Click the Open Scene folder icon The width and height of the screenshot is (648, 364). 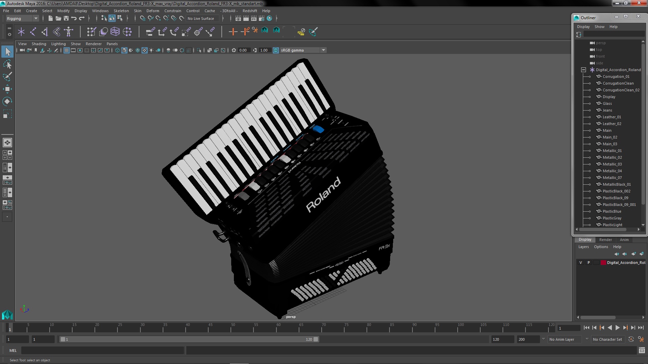click(58, 19)
